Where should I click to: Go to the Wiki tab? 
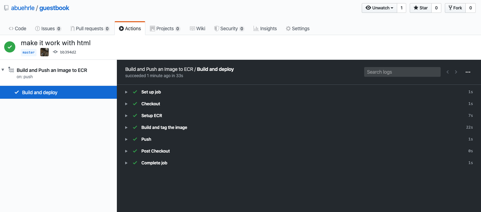pos(198,28)
